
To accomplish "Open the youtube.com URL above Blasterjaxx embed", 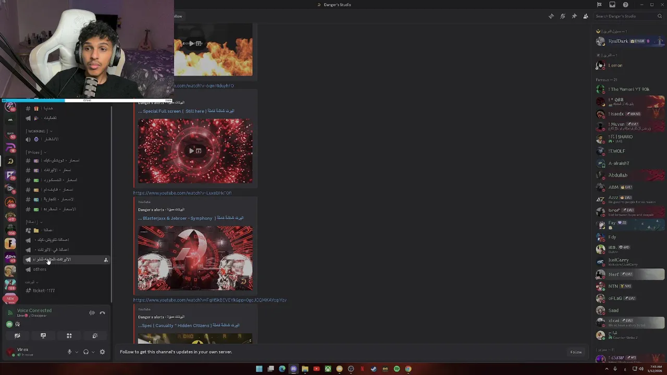I will click(x=182, y=193).
